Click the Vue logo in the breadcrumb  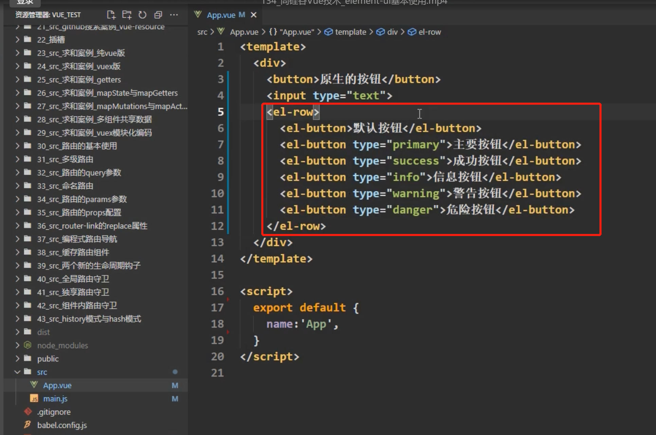[x=221, y=32]
